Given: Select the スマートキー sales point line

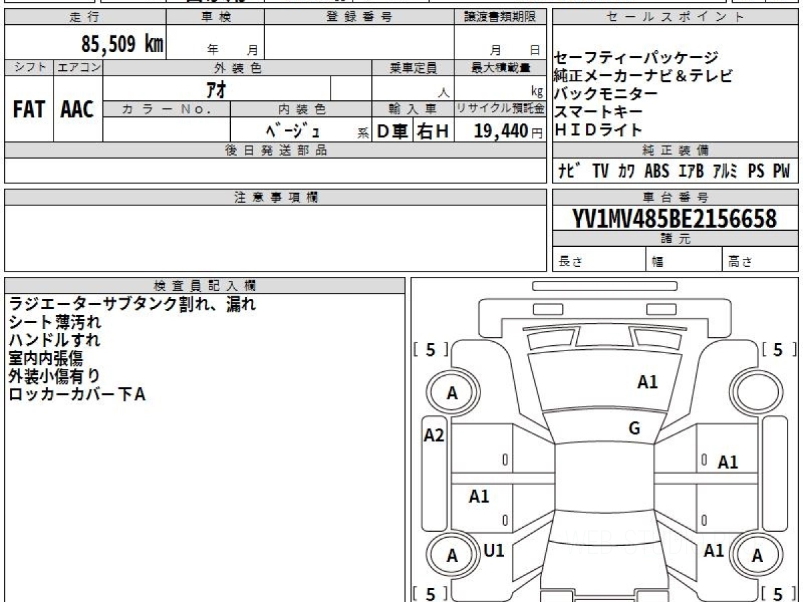Looking at the screenshot, I should 599,112.
